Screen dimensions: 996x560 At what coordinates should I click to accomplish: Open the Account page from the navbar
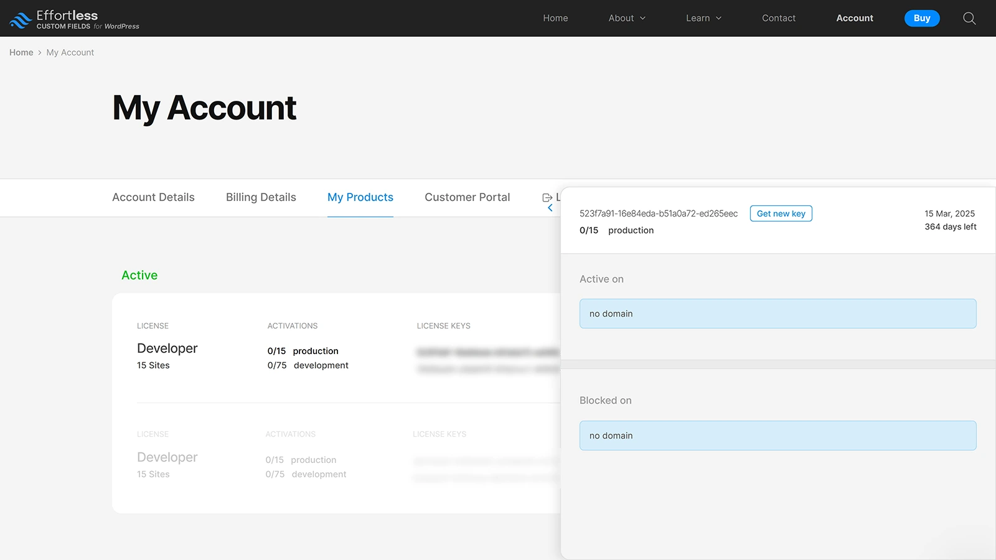[854, 18]
